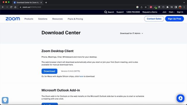187x105 pixels.
Task: Click the browser home icon
Action: click(x=15, y=7)
